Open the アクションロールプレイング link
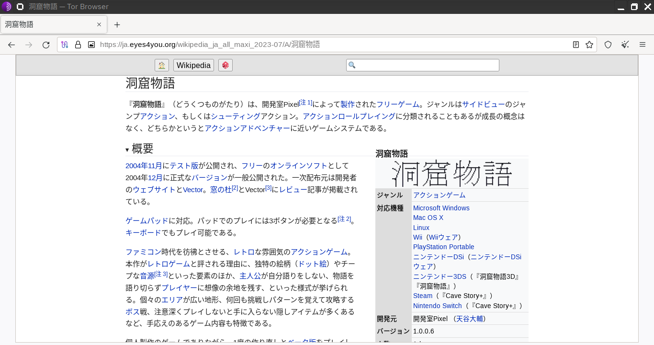Screen dimensions: 654x345 [349, 116]
